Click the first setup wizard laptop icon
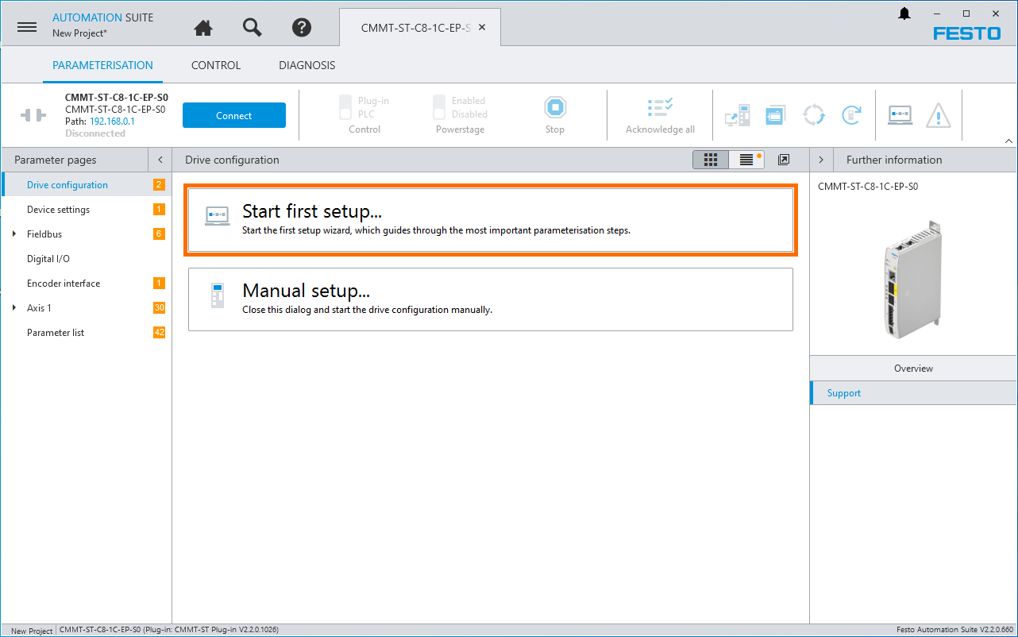This screenshot has height=637, width=1018. [900, 115]
